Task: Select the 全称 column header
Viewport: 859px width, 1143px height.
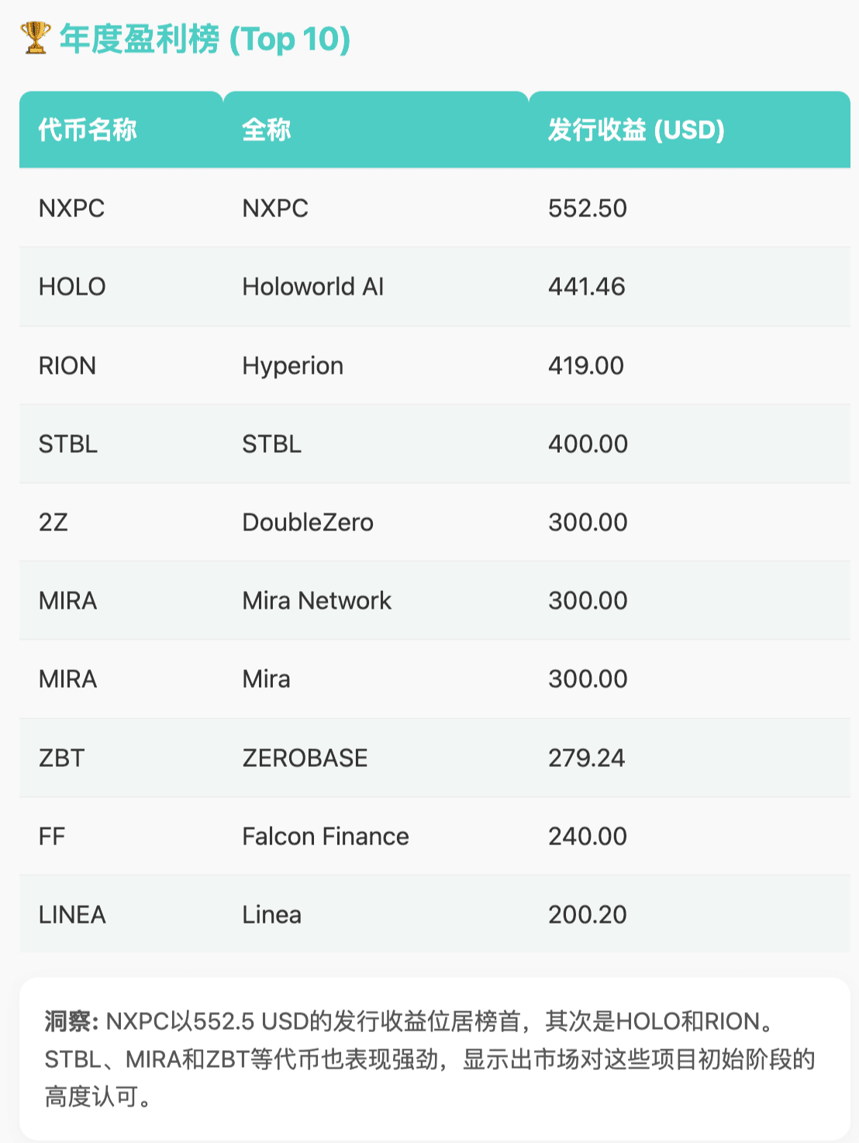Action: (x=267, y=129)
